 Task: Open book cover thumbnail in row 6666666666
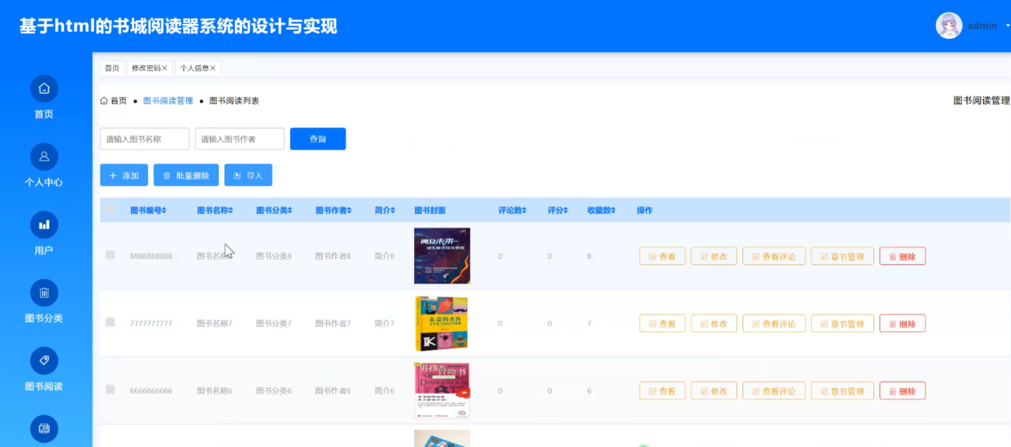442,391
